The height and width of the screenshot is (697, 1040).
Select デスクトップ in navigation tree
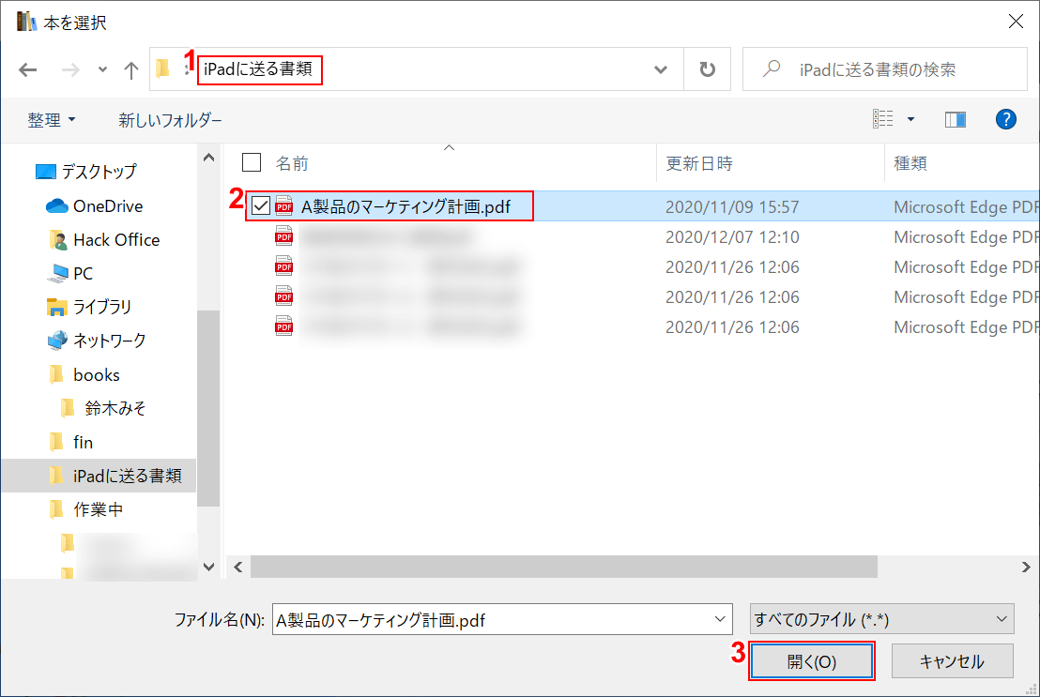99,171
